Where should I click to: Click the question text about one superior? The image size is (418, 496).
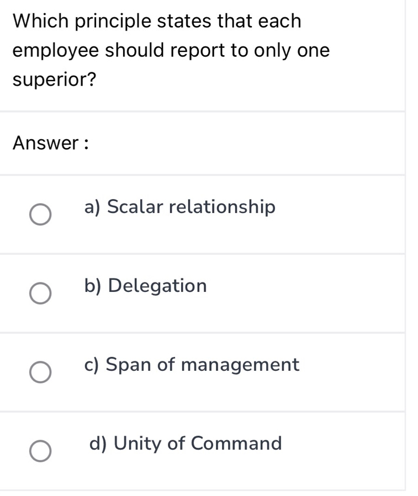(x=171, y=50)
